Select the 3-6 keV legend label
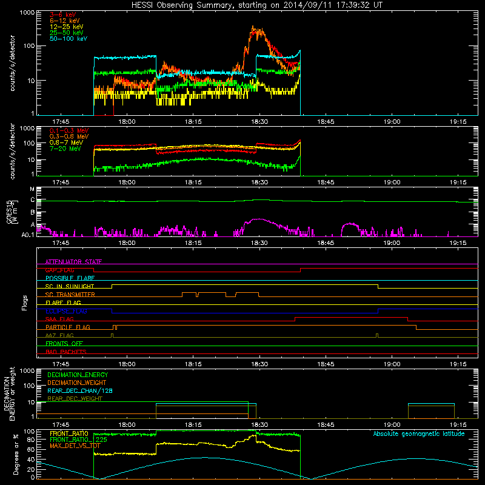 click(62, 15)
